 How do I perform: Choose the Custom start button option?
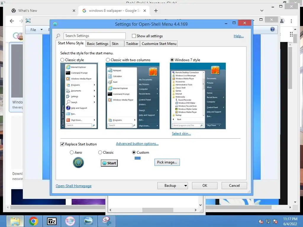tap(134, 153)
